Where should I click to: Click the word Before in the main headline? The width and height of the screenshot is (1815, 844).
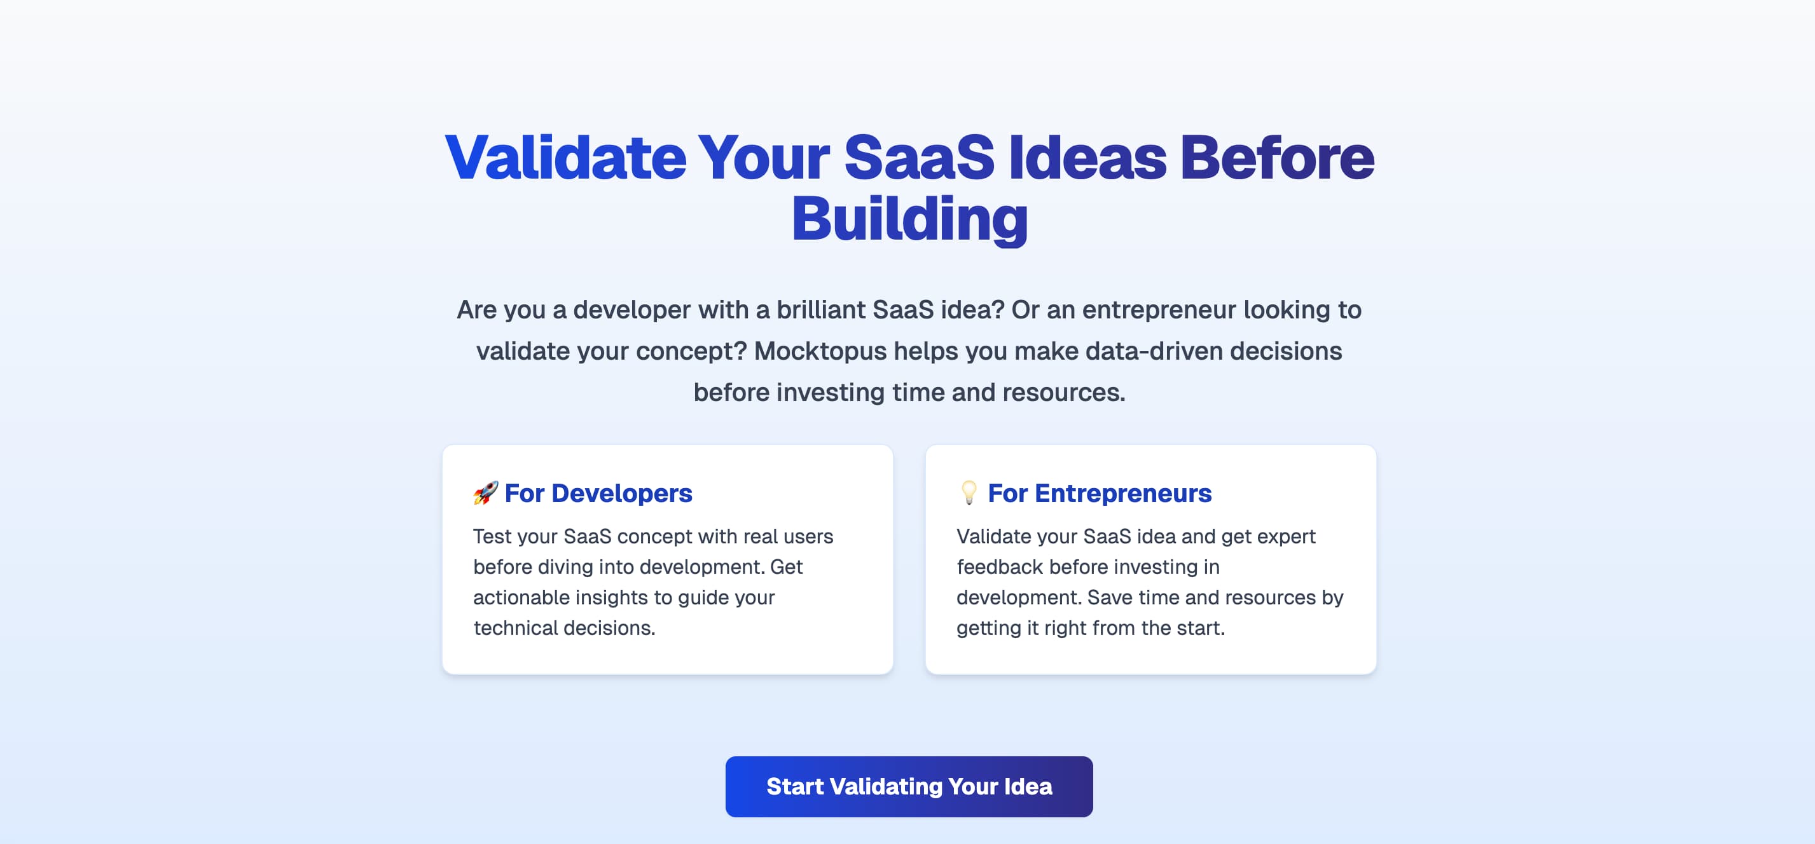(1277, 157)
